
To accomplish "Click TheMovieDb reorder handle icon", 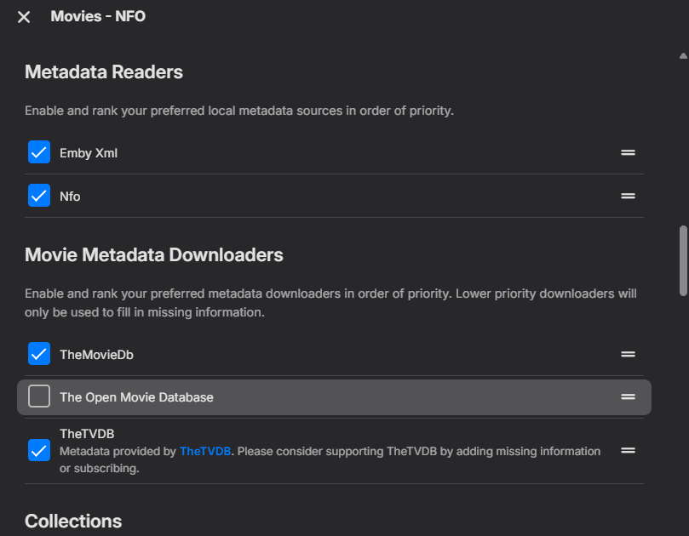I will tap(628, 354).
